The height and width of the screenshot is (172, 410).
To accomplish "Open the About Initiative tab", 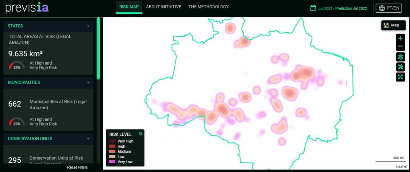I will click(163, 7).
